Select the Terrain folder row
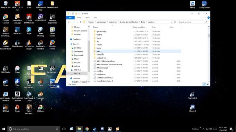The width and height of the screenshot is (236, 132). (x=137, y=45)
